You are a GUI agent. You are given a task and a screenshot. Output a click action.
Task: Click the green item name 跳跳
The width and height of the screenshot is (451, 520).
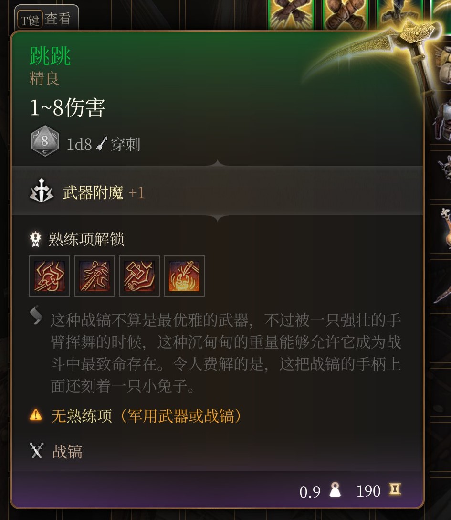(x=50, y=55)
